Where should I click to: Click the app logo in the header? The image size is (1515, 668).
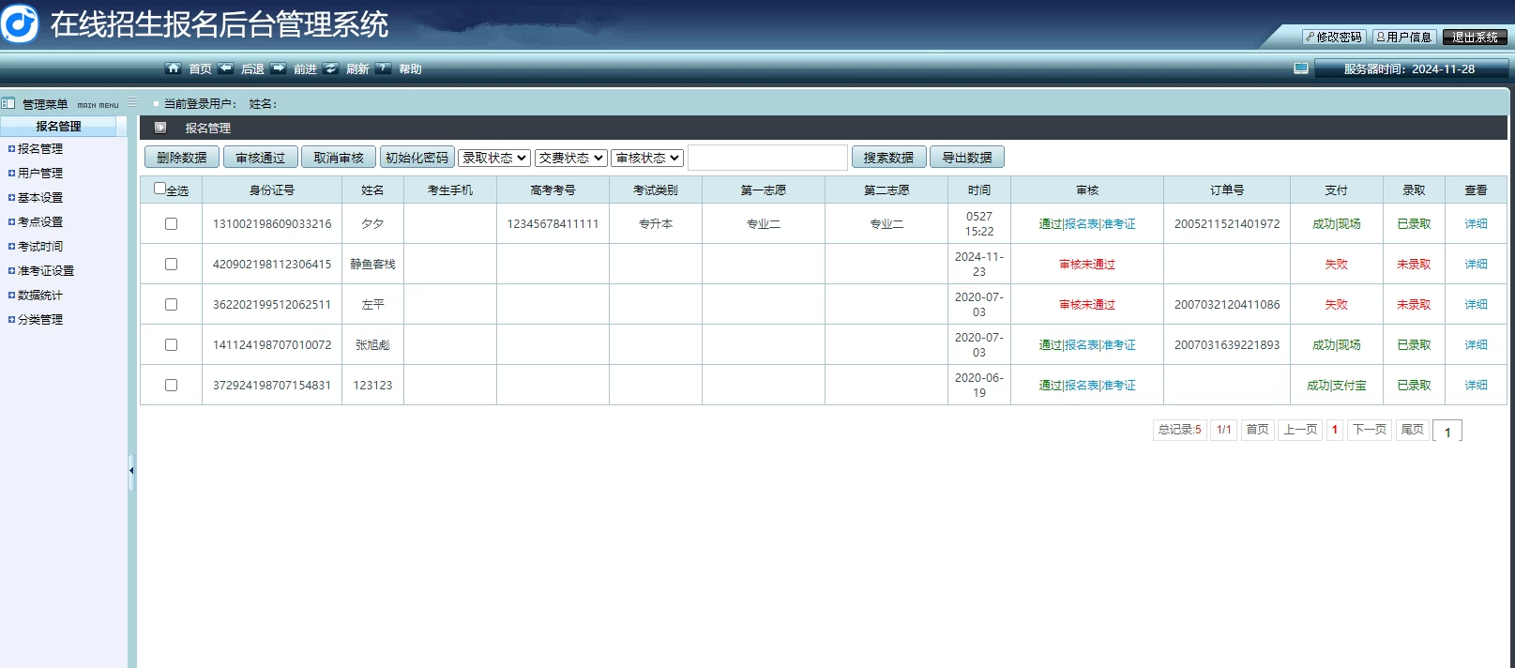tap(21, 24)
